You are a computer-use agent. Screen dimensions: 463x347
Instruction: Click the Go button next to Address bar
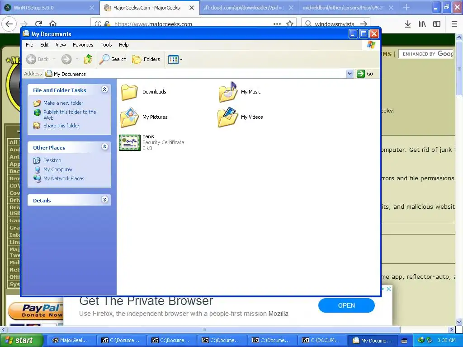pos(365,74)
